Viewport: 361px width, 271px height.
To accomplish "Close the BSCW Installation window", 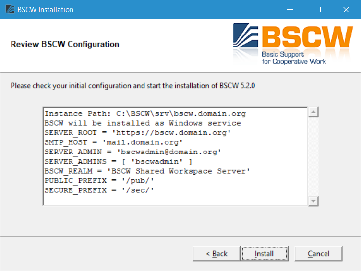I will 346,10.
